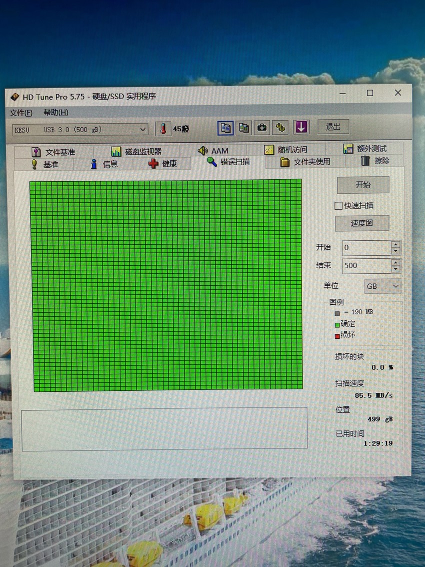Image resolution: width=425 pixels, height=567 pixels.
Task: Click the copy info to clipboard icon
Action: (x=225, y=128)
